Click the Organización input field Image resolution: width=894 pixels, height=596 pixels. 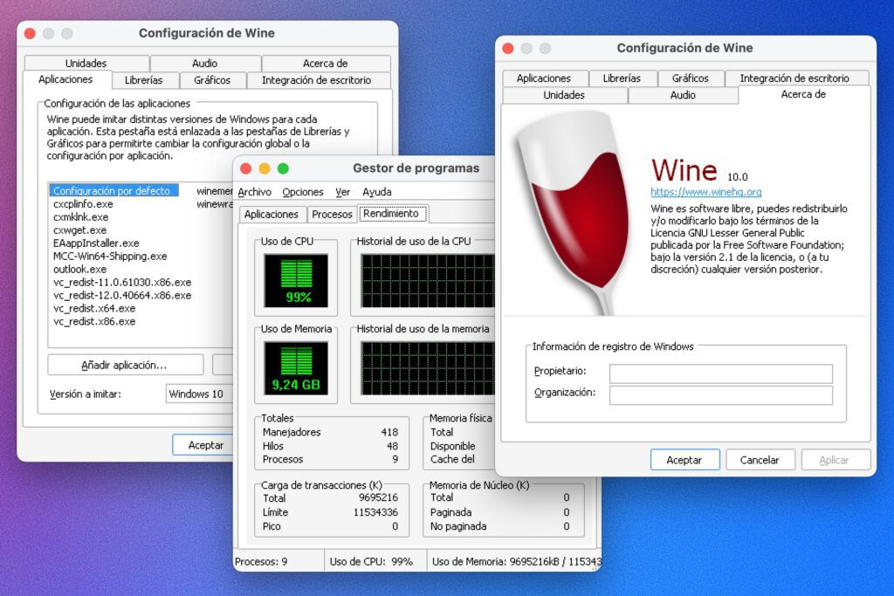(720, 394)
